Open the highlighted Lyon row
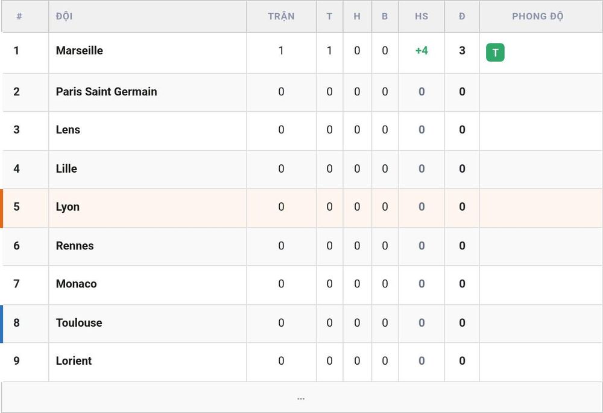This screenshot has width=603, height=413. tap(301, 208)
